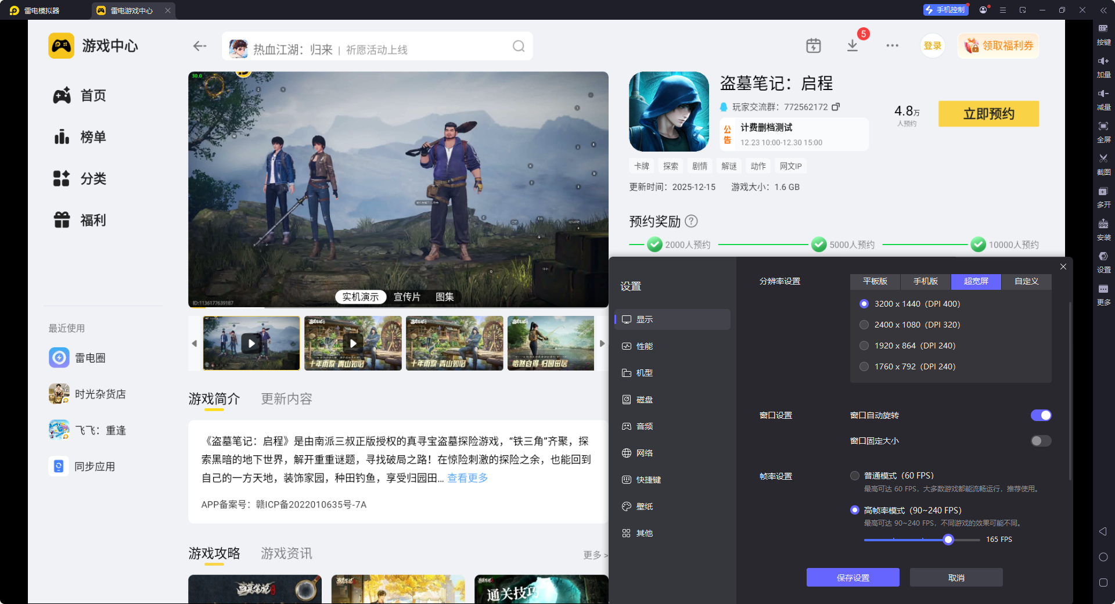The height and width of the screenshot is (604, 1115).
Task: Toggle the window auto-rotate switch
Action: click(1041, 415)
